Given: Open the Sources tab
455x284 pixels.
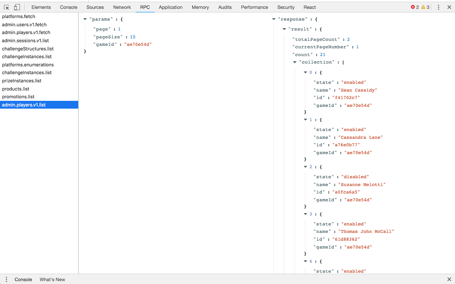Looking at the screenshot, I should click(x=95, y=7).
